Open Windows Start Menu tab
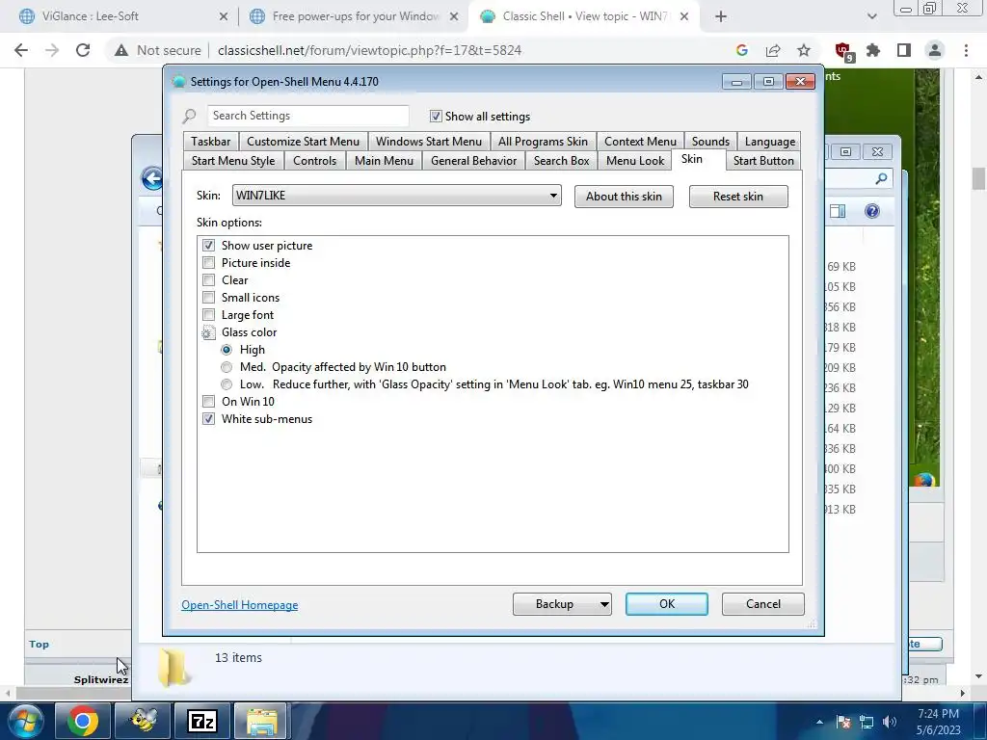987x740 pixels. tap(429, 142)
